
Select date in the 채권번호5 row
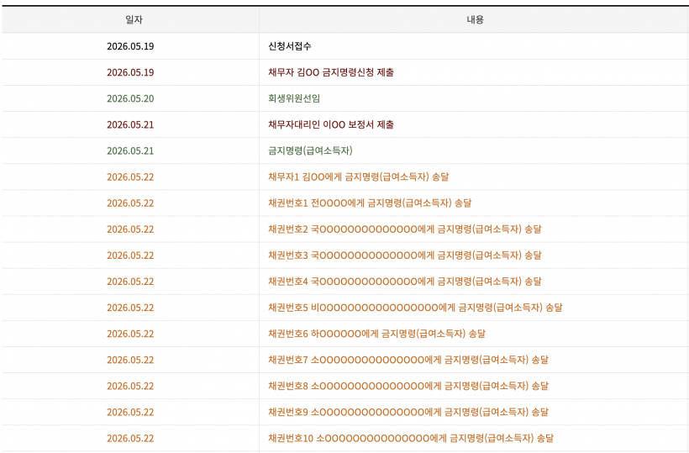tap(130, 308)
